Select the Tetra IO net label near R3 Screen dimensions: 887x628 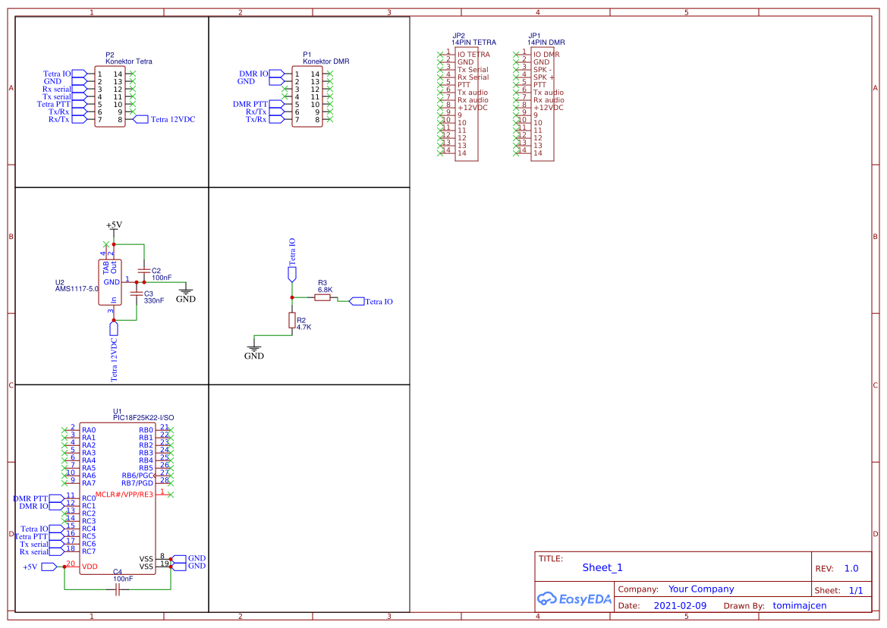pos(356,300)
